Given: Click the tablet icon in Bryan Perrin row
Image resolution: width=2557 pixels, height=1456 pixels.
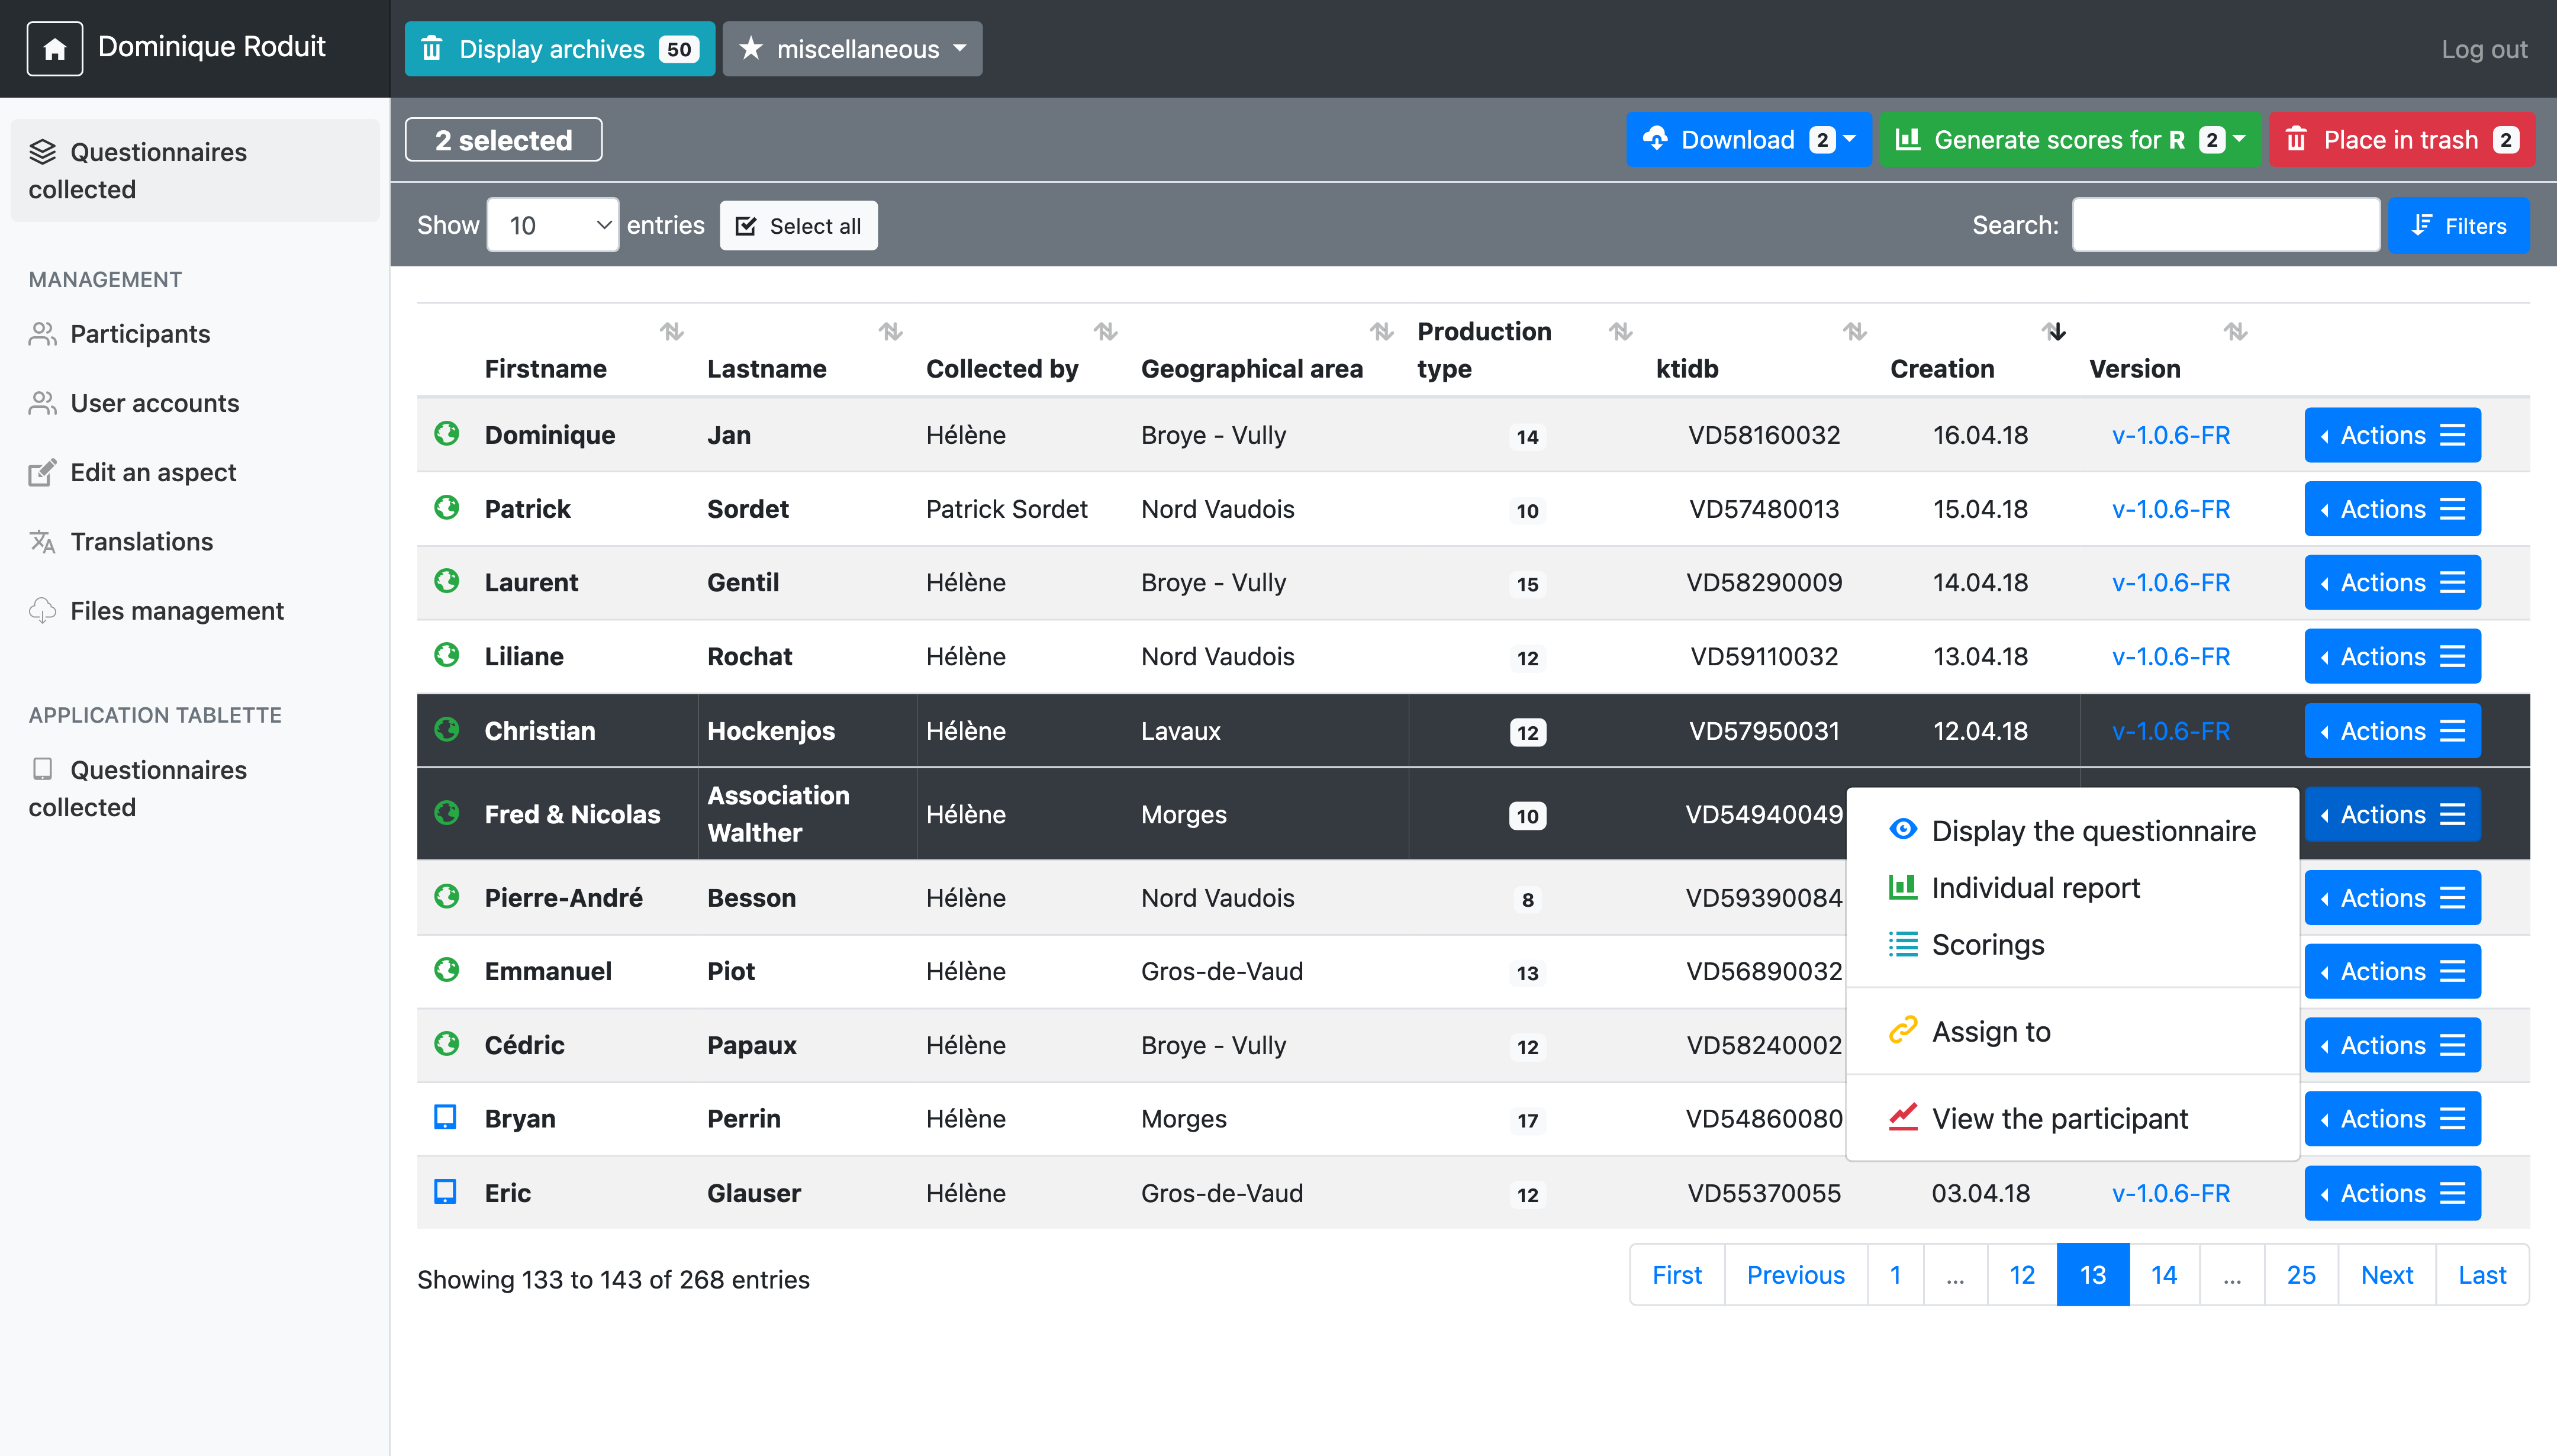Looking at the screenshot, I should 445,1117.
